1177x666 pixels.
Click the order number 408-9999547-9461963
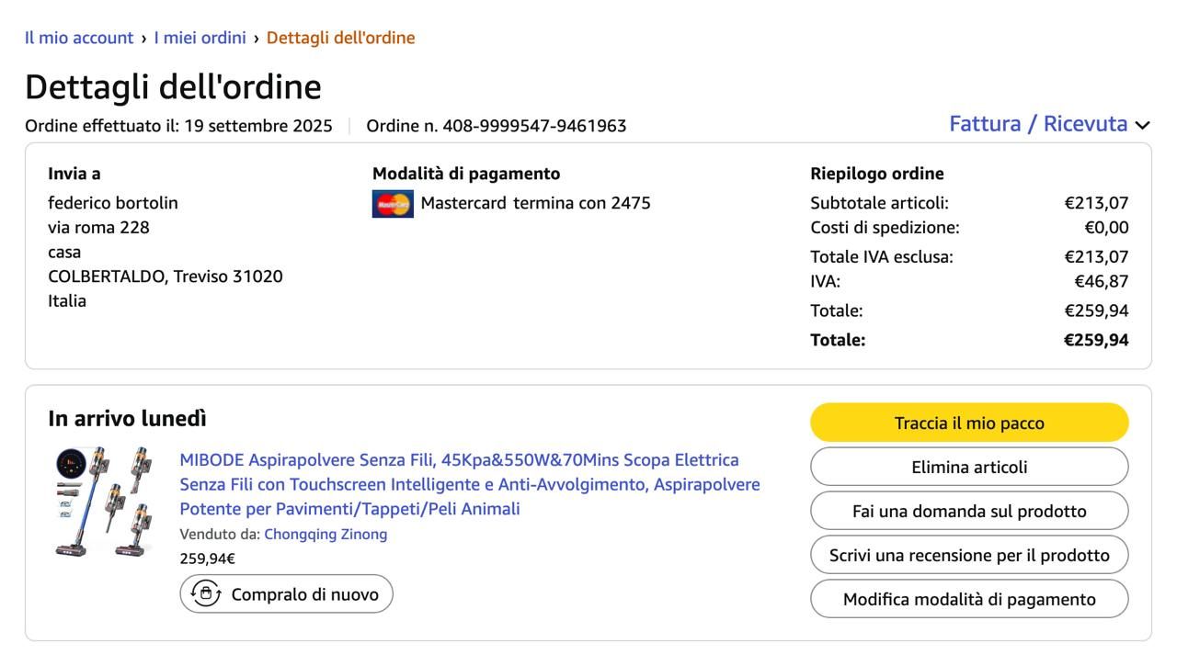[x=534, y=126]
